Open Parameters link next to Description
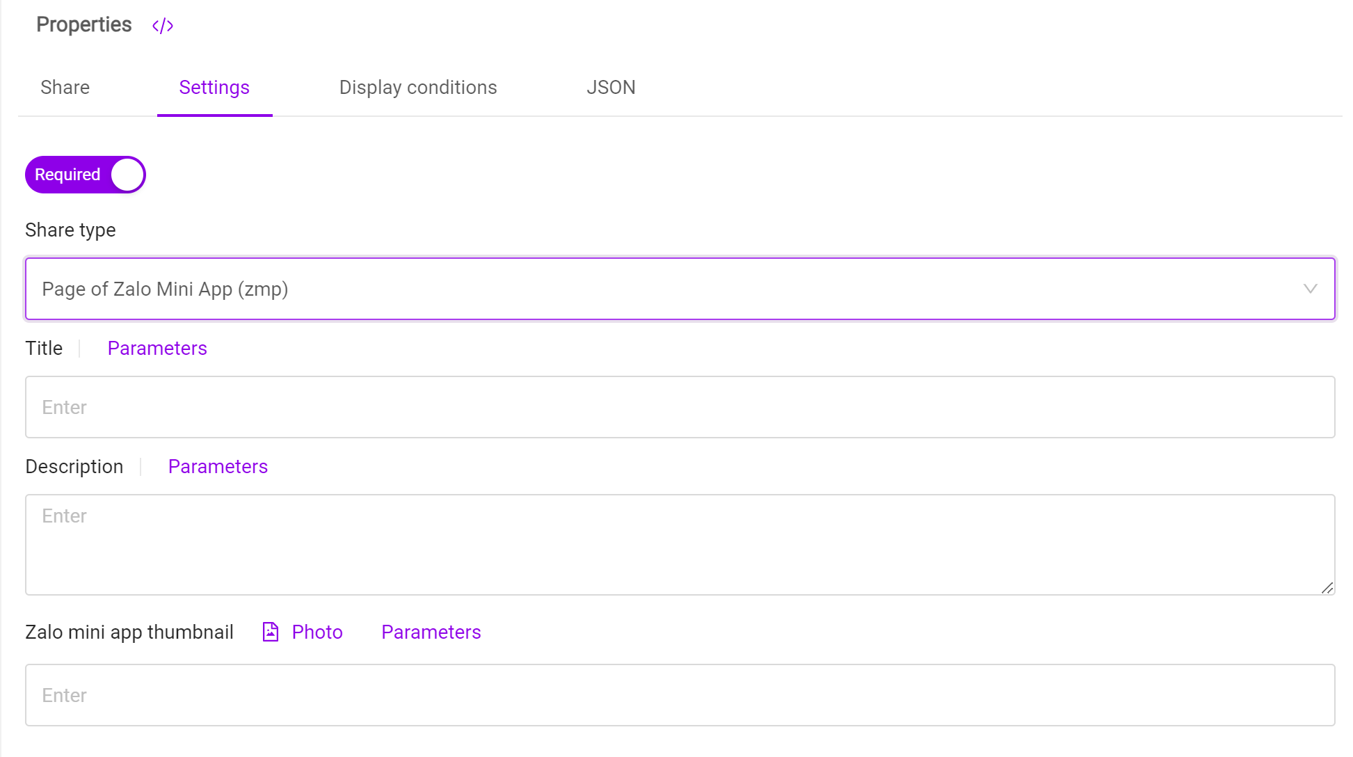The width and height of the screenshot is (1353, 757). click(x=218, y=467)
